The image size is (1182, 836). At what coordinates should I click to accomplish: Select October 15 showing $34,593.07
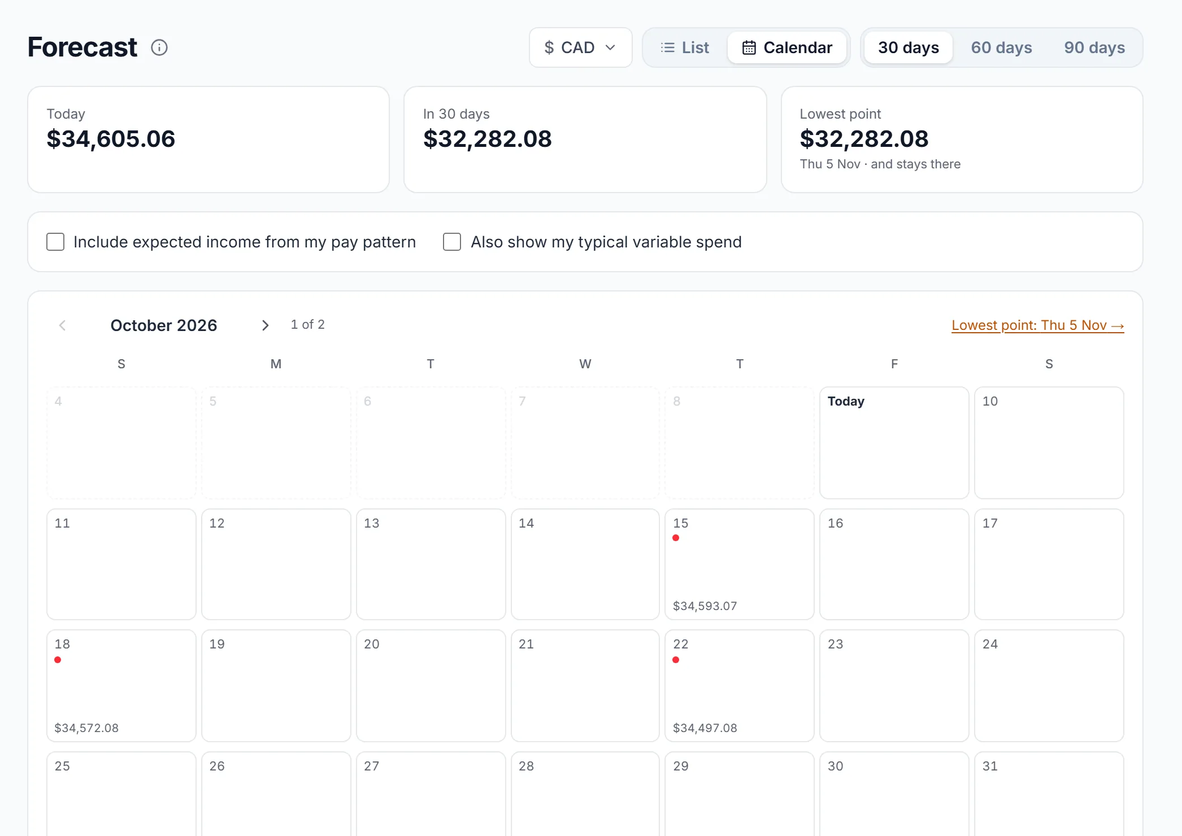tap(740, 564)
